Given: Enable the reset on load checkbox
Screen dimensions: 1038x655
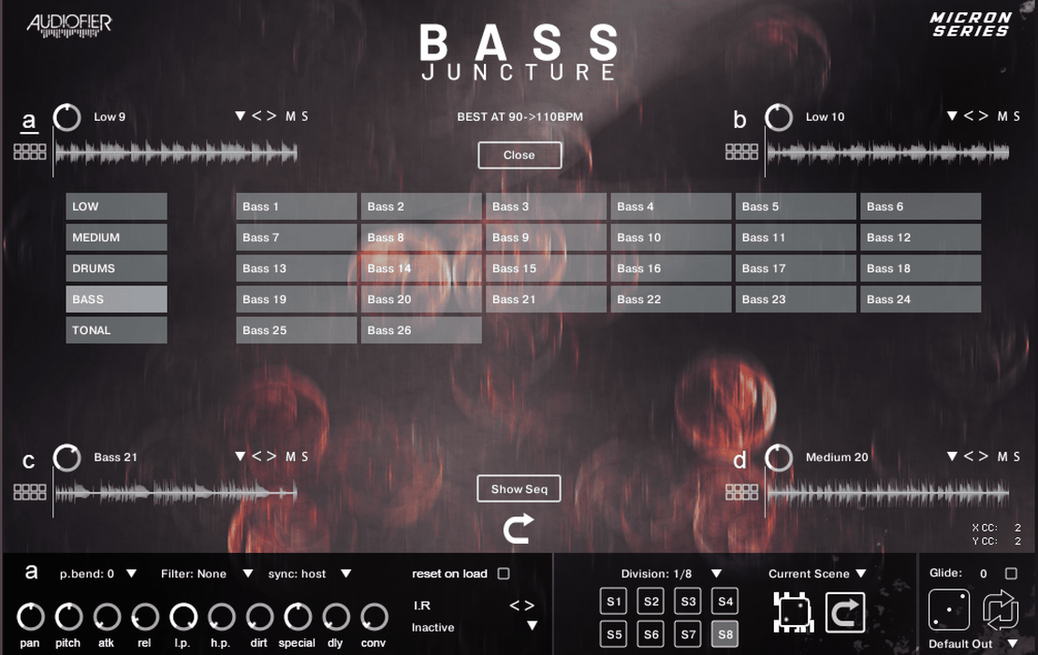Looking at the screenshot, I should coord(503,574).
